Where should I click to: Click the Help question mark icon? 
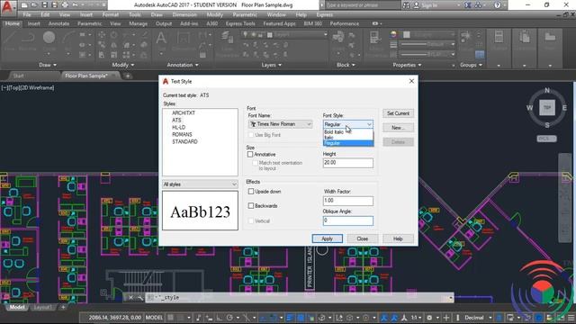497,5
